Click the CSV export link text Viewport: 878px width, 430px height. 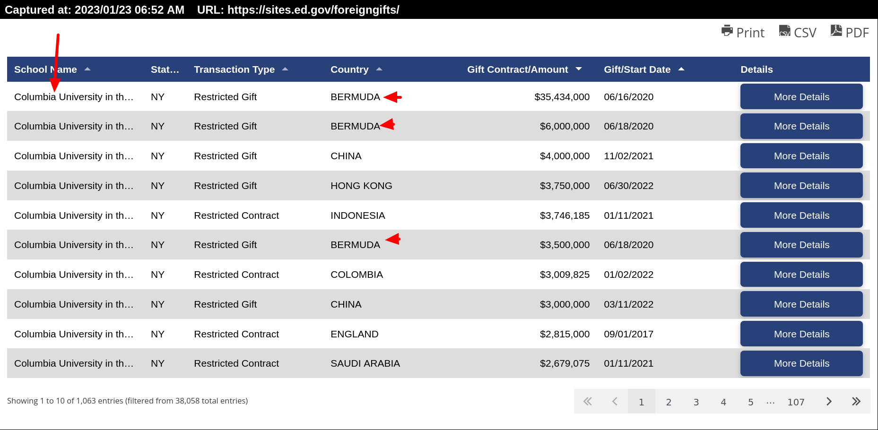[x=805, y=33]
